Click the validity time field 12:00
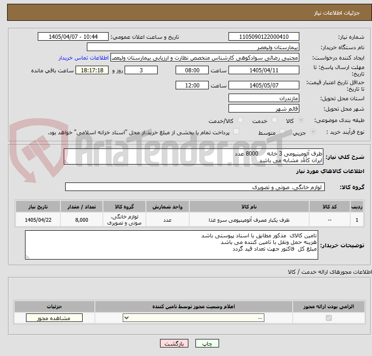Image resolution: width=372 pixels, height=356 pixels. (192, 85)
